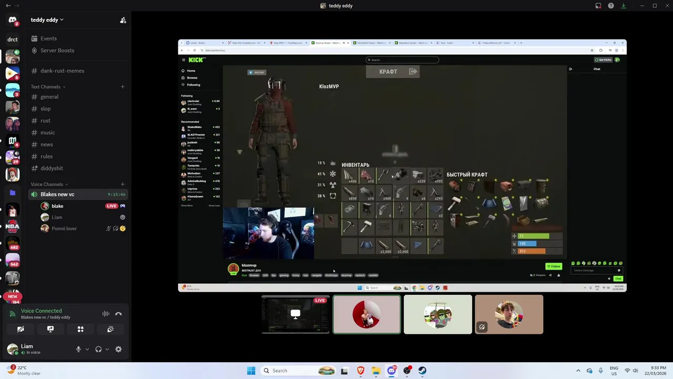Open activities launcher icon

point(80,329)
